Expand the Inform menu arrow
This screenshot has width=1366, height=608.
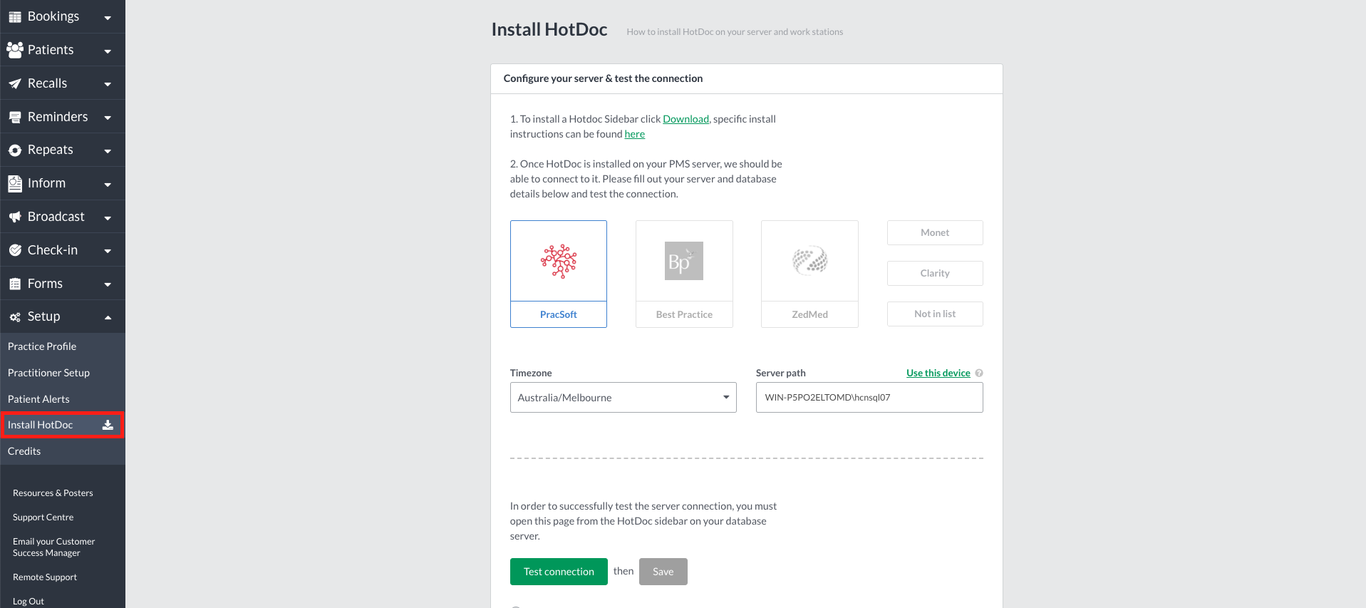(108, 185)
